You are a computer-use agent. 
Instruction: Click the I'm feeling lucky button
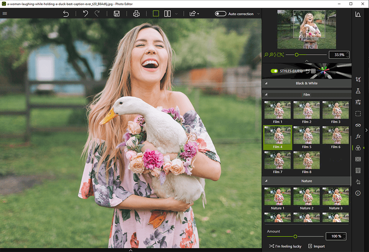point(285,246)
